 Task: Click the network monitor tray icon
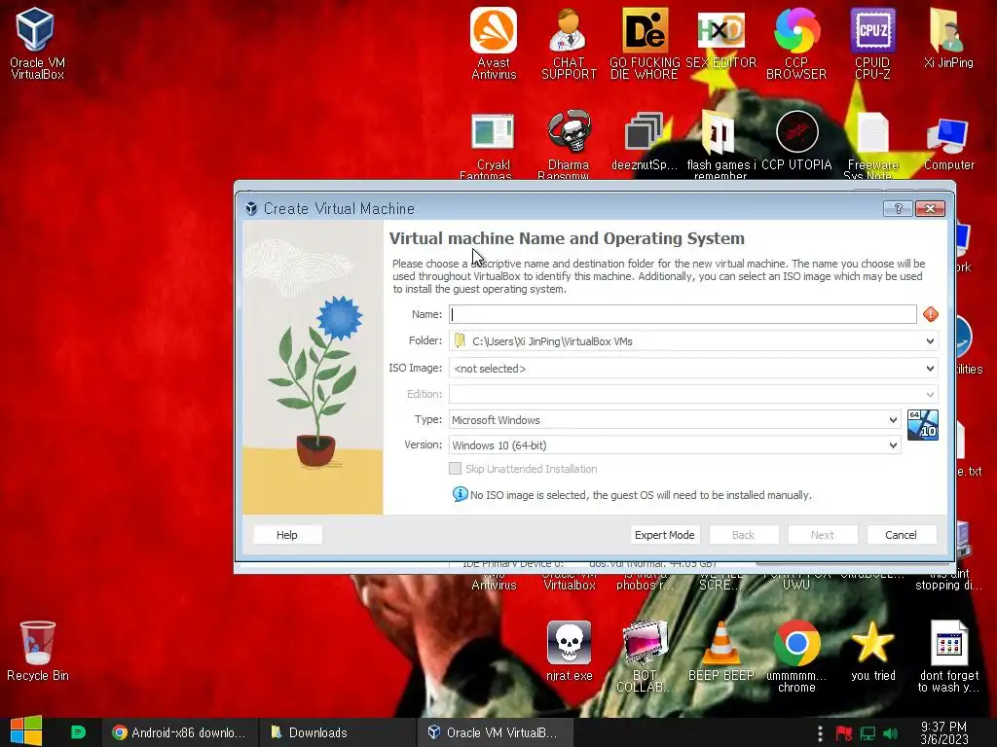coord(868,733)
